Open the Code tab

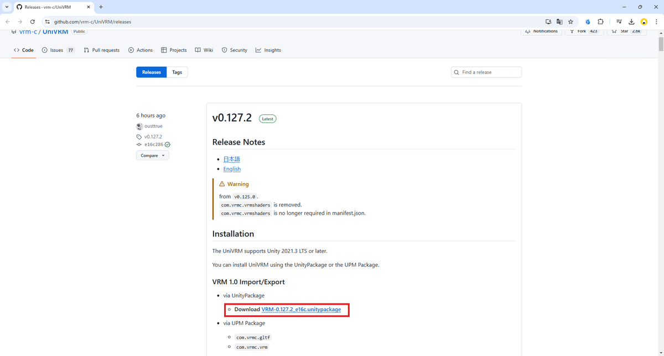[x=24, y=50]
